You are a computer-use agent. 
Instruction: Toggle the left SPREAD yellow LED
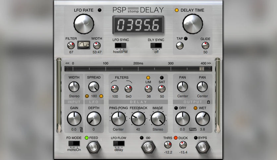coord(87,96)
